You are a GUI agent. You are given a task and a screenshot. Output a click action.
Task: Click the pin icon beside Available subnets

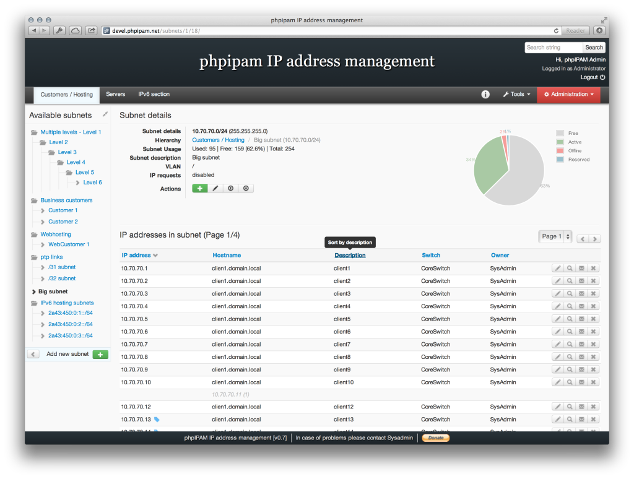(x=105, y=114)
